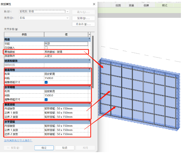This screenshot has width=196, height=153.
Task: Click the 创建 ribbon panel label
Action: pos(146,5)
